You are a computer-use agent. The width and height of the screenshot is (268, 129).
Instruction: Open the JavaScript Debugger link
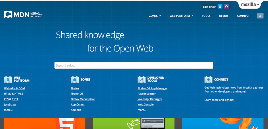point(150,99)
